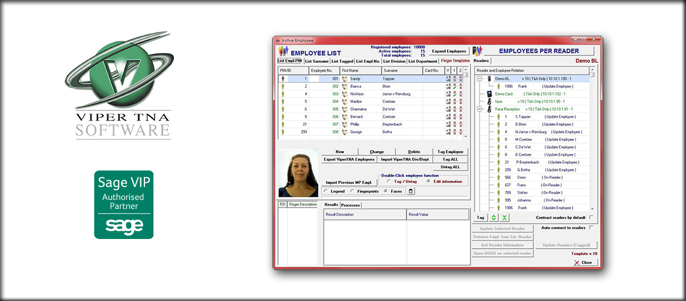Click the reader tree vertical scrollbar
The image size is (686, 301).
(x=592, y=140)
